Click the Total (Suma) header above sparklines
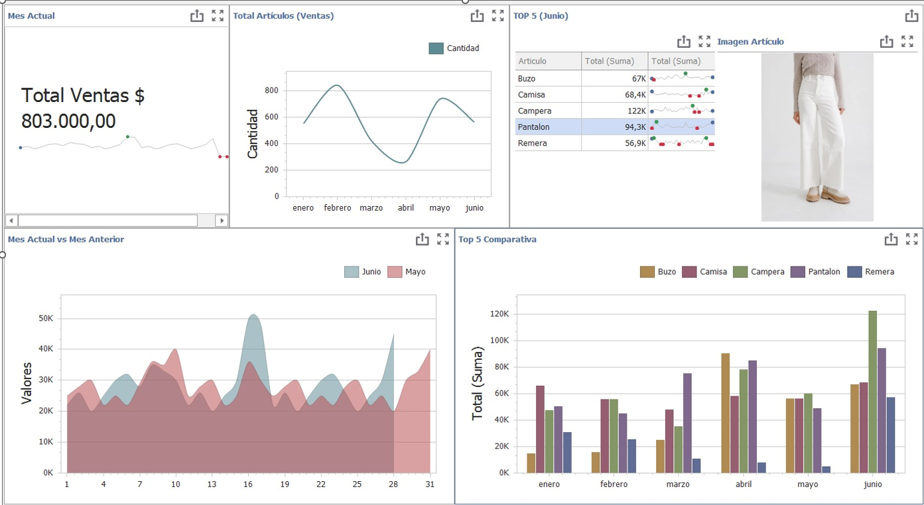 point(682,61)
